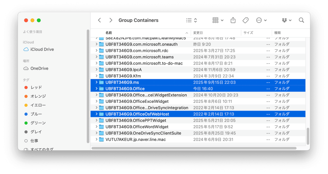This screenshot has width=328, height=174.
Task: Select iCloud Drive in the sidebar
Action: tap(42, 49)
